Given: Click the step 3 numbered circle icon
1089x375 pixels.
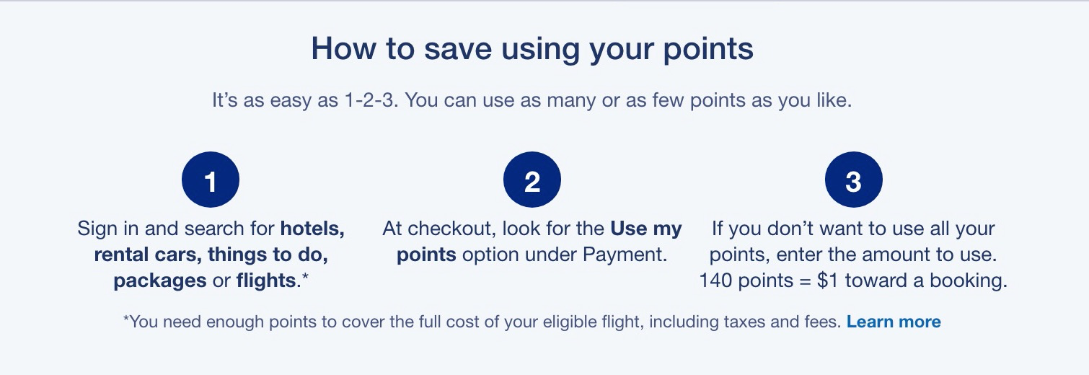Looking at the screenshot, I should pos(853,181).
